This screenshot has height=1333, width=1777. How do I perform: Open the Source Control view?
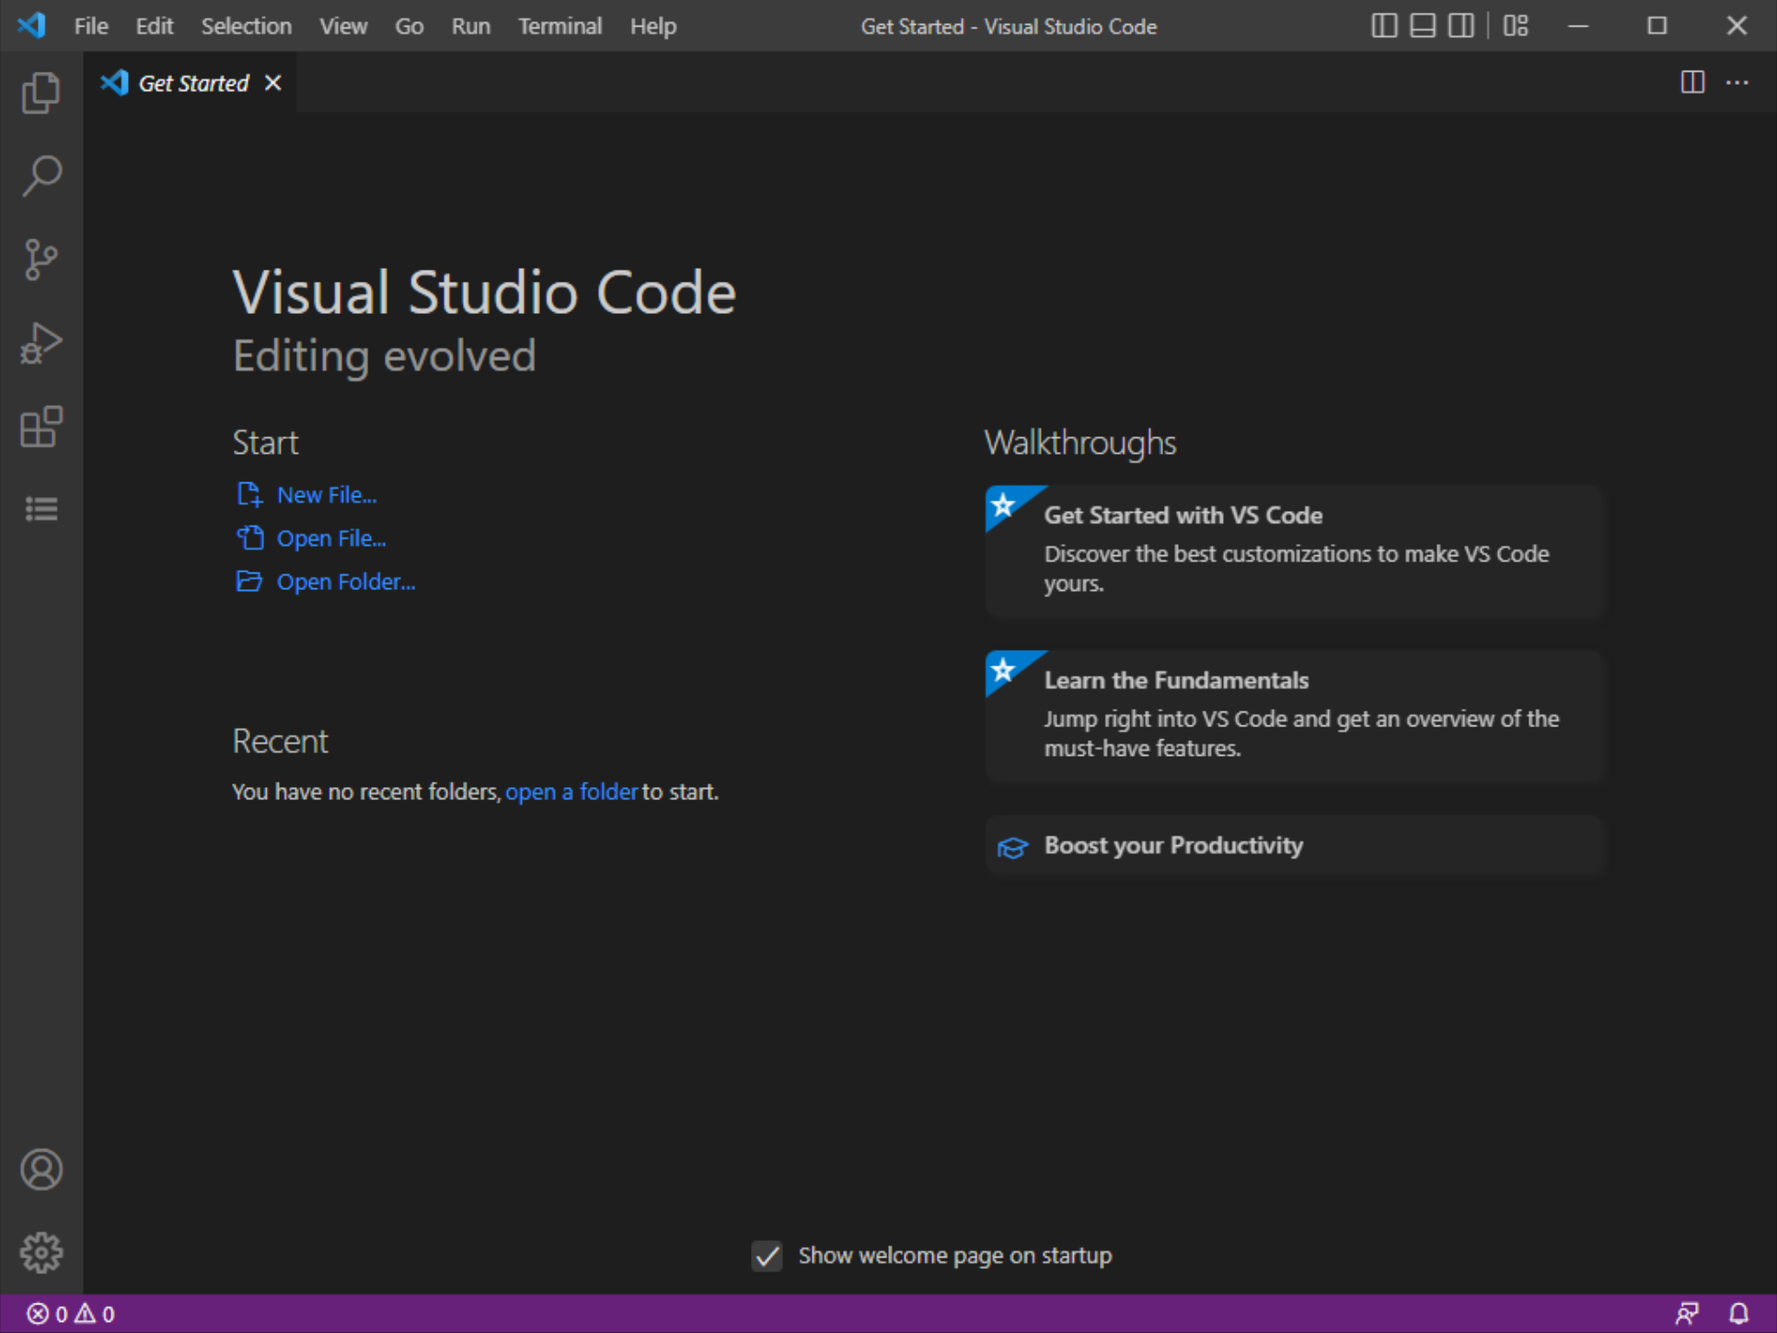point(41,260)
